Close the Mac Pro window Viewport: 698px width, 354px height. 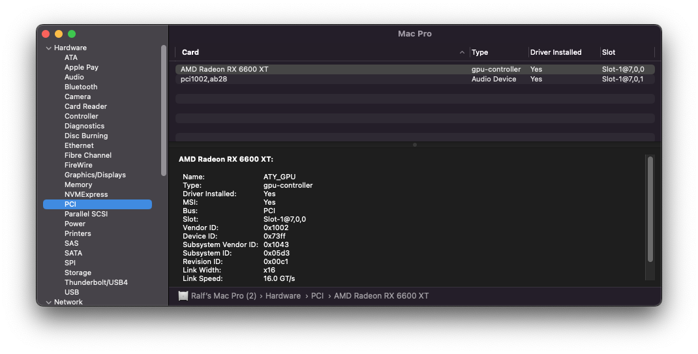tap(46, 34)
